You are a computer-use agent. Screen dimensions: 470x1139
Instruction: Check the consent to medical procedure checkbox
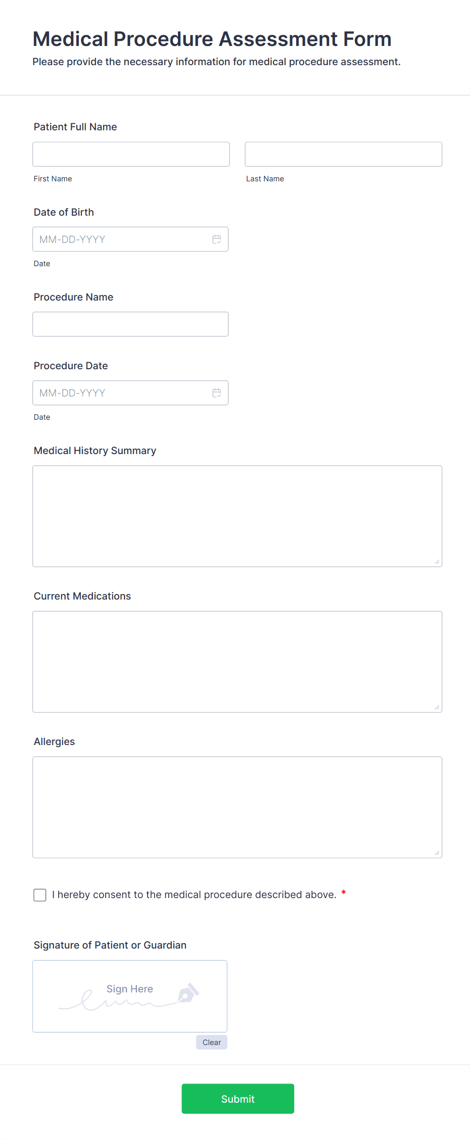click(x=39, y=895)
